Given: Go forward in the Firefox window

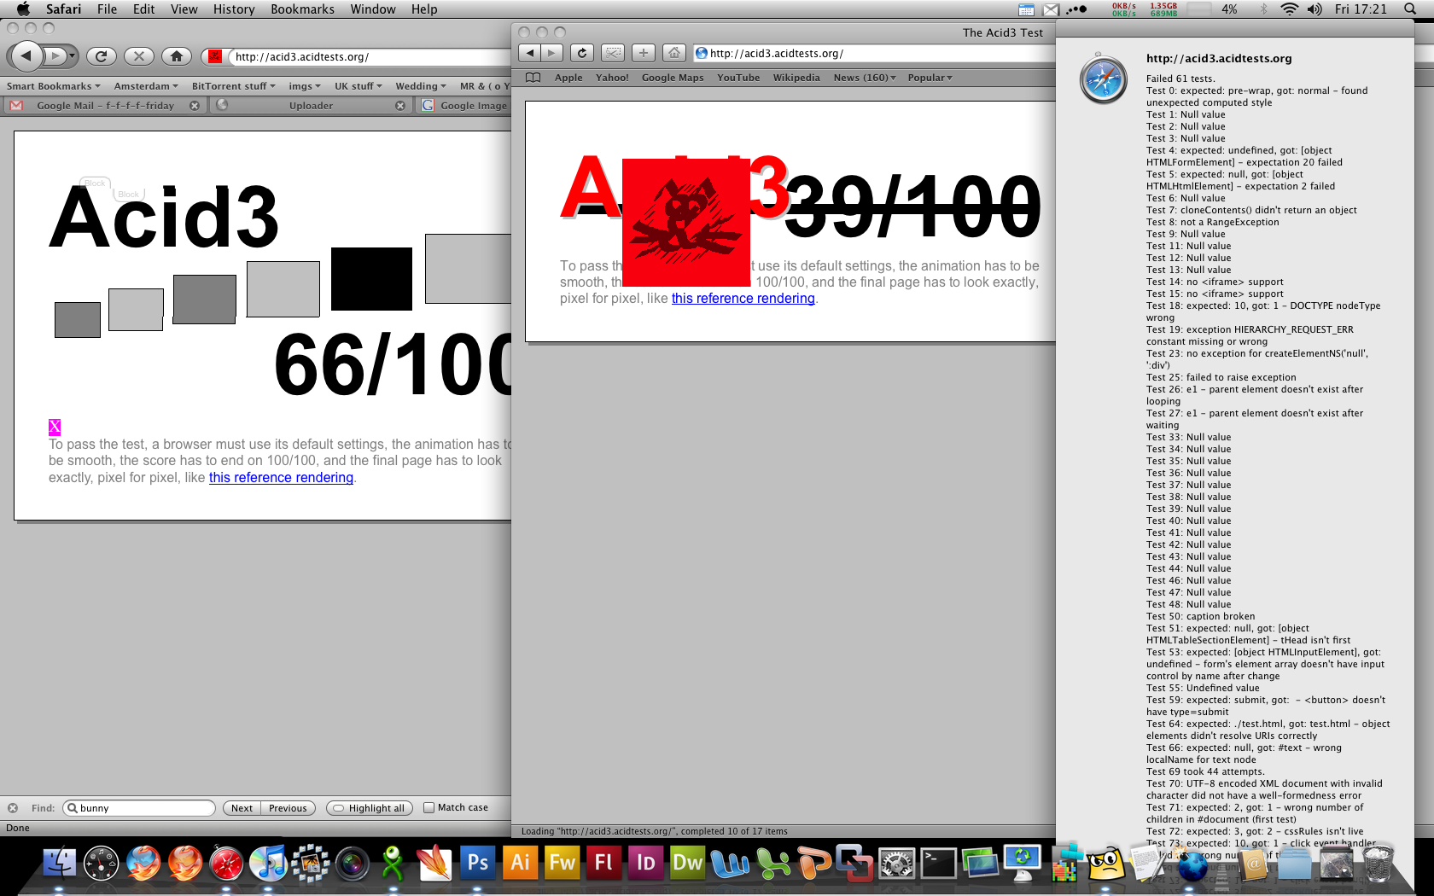Looking at the screenshot, I should point(54,56).
